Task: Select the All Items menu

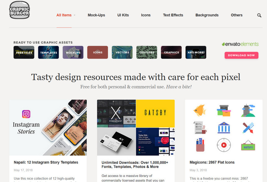Action: pyautogui.click(x=64, y=15)
